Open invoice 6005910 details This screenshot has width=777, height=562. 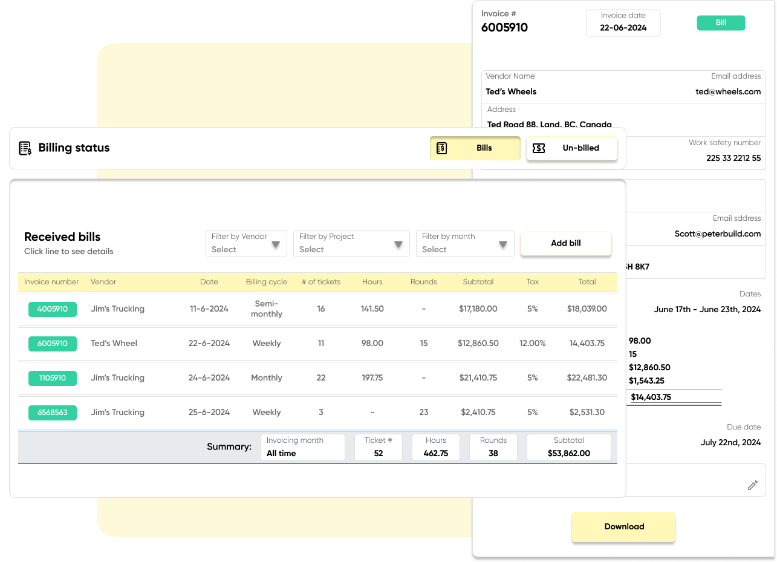(52, 343)
